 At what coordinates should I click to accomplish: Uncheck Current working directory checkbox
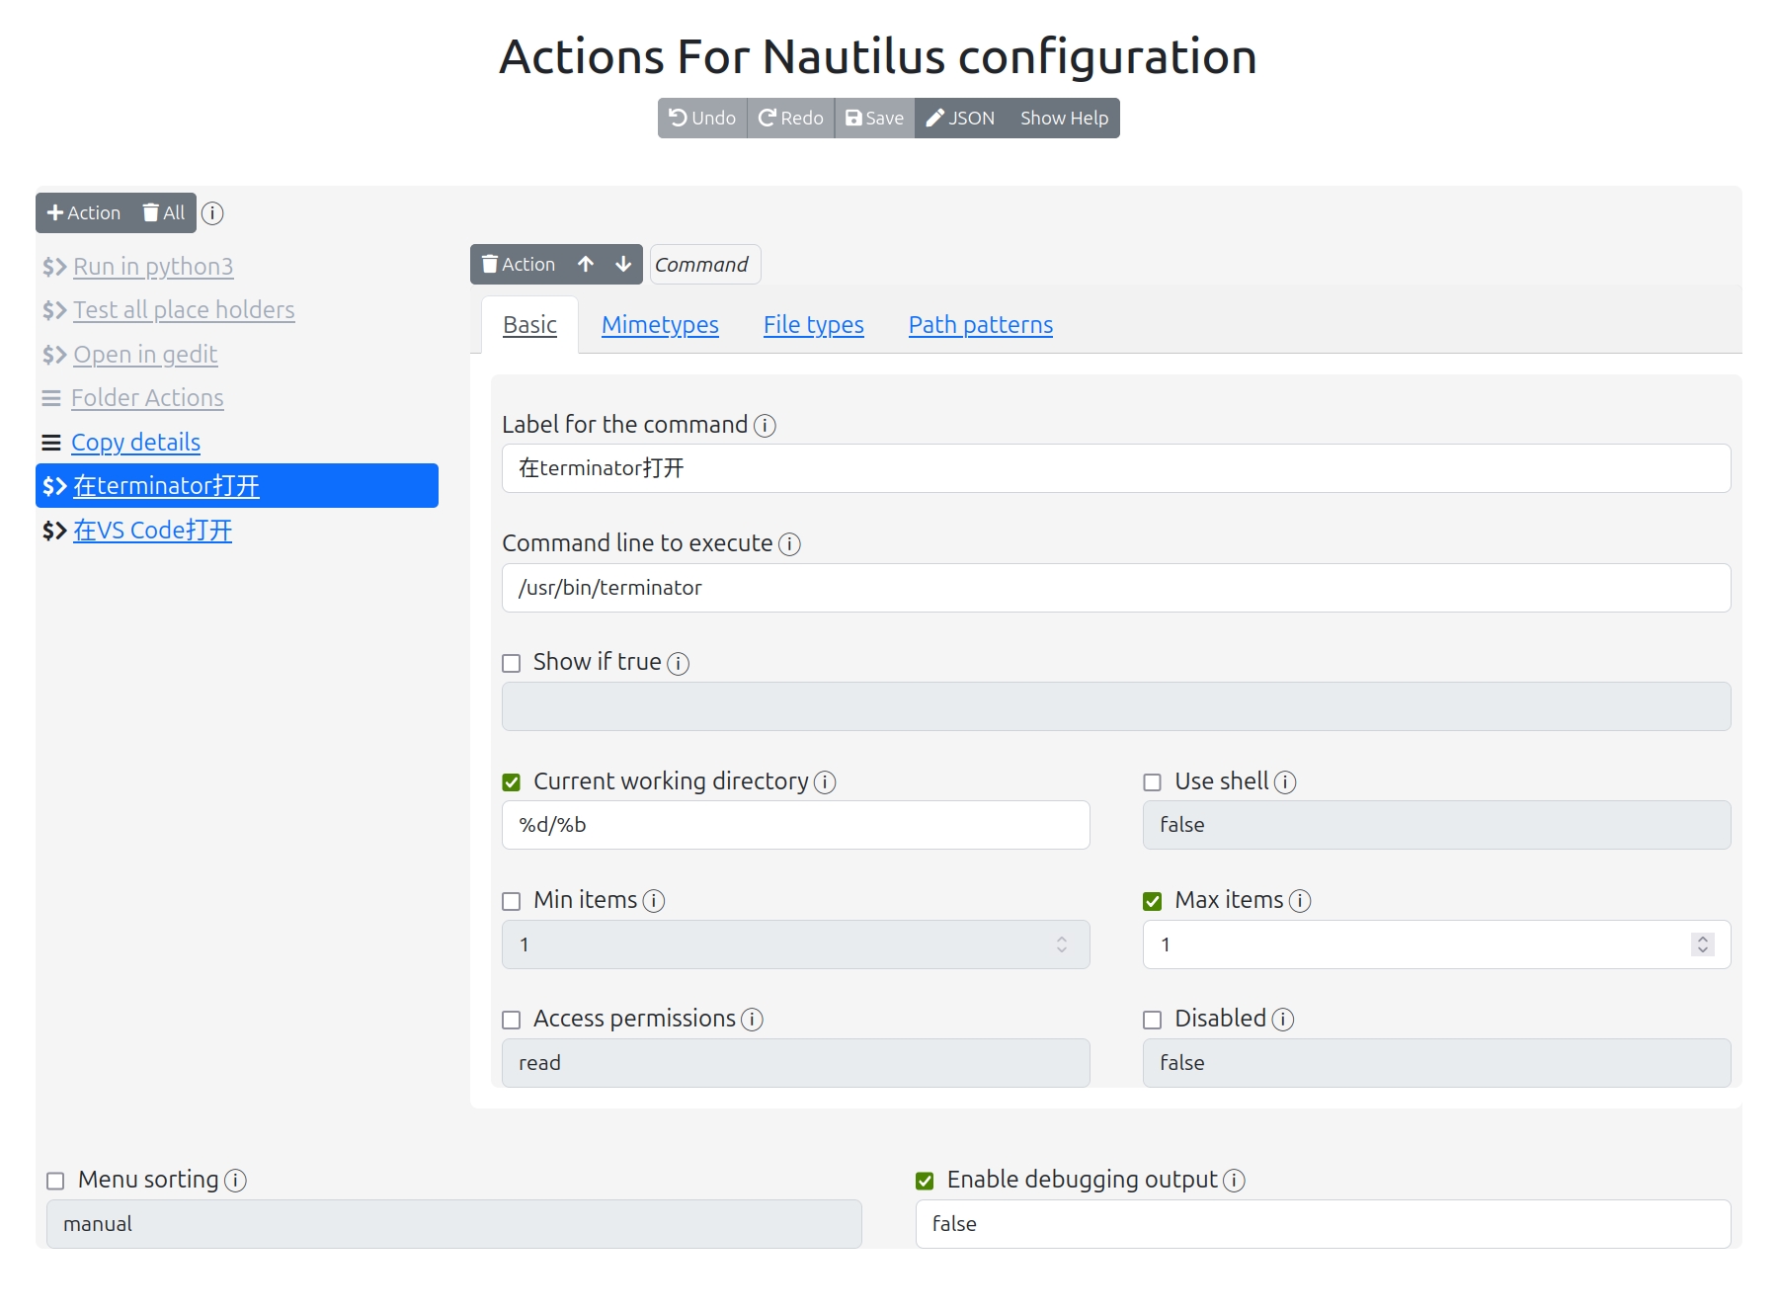pos(512,782)
